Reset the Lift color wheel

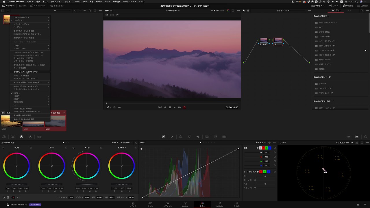coord(31,148)
